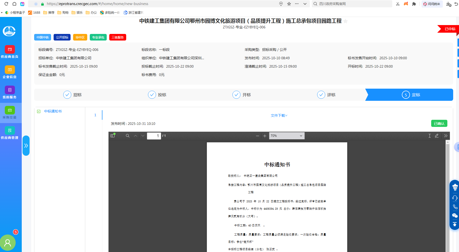
Task: Open the PDF draw annotation tool
Action: click(x=437, y=136)
